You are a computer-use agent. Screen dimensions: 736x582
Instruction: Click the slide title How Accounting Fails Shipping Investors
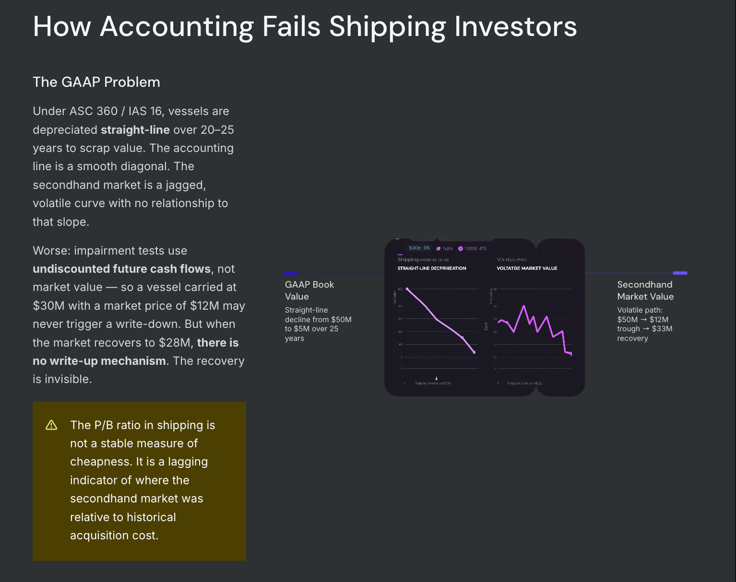coord(305,26)
